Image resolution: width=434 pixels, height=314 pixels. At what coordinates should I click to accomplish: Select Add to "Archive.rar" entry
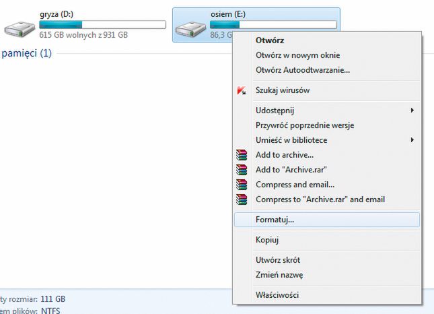pos(327,170)
